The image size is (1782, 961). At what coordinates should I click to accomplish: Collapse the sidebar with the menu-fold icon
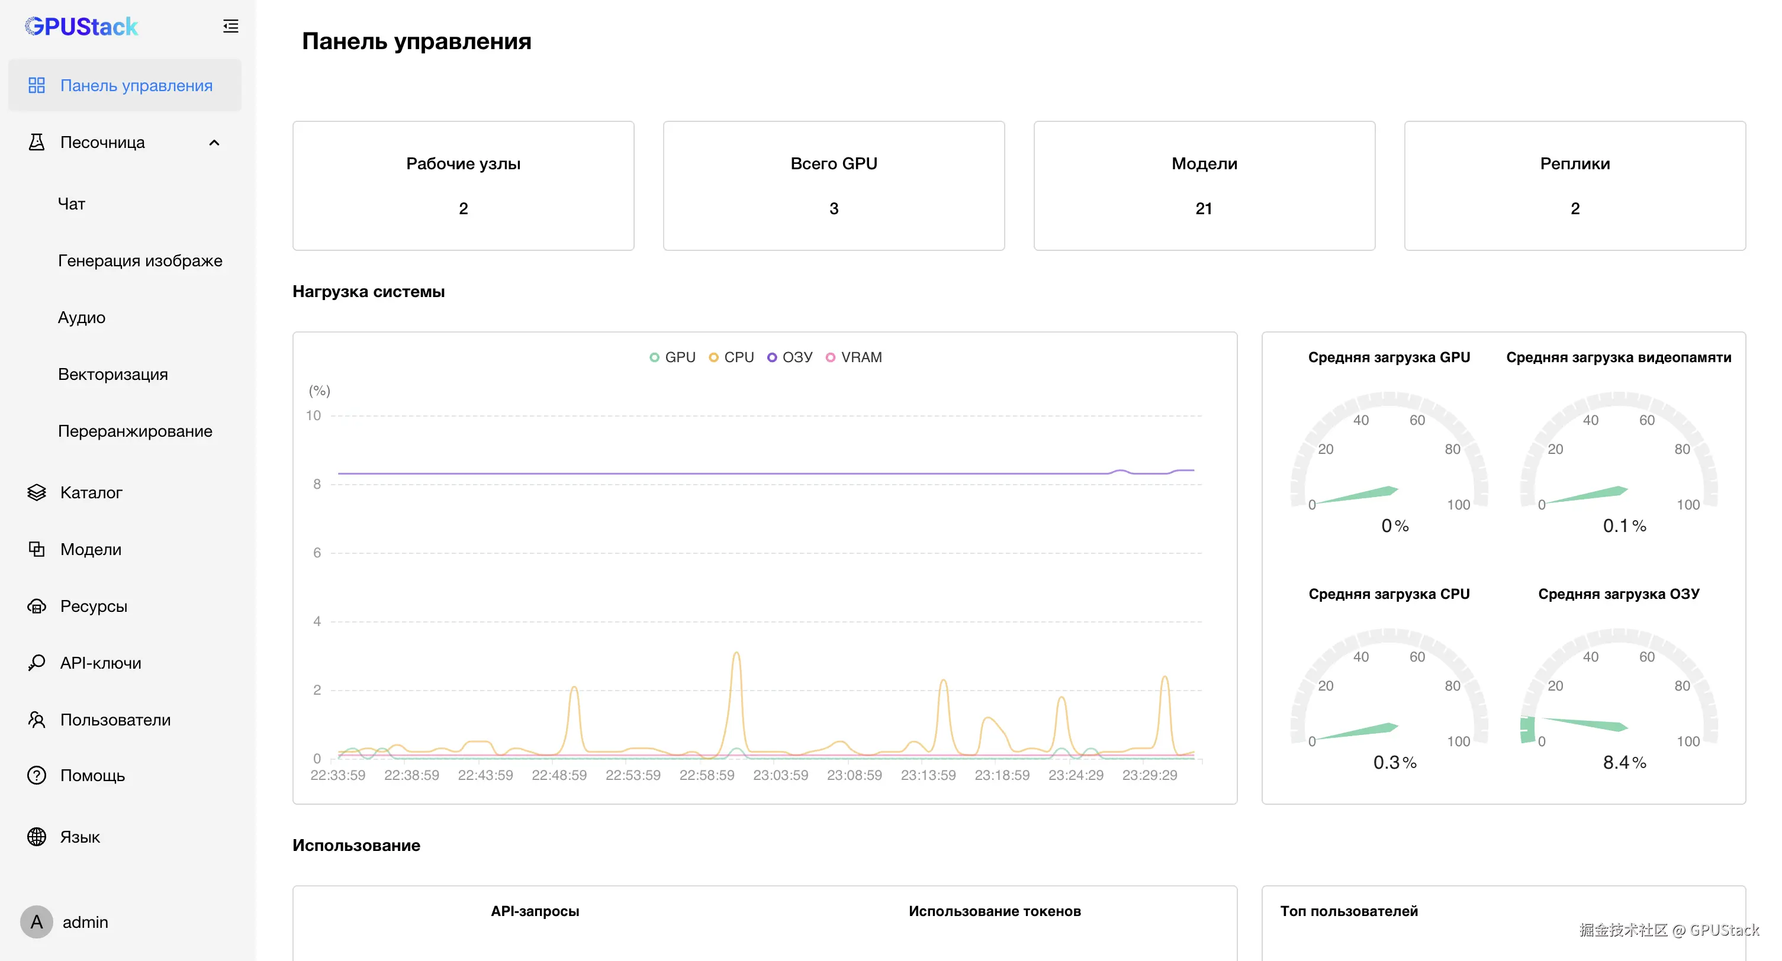click(230, 26)
